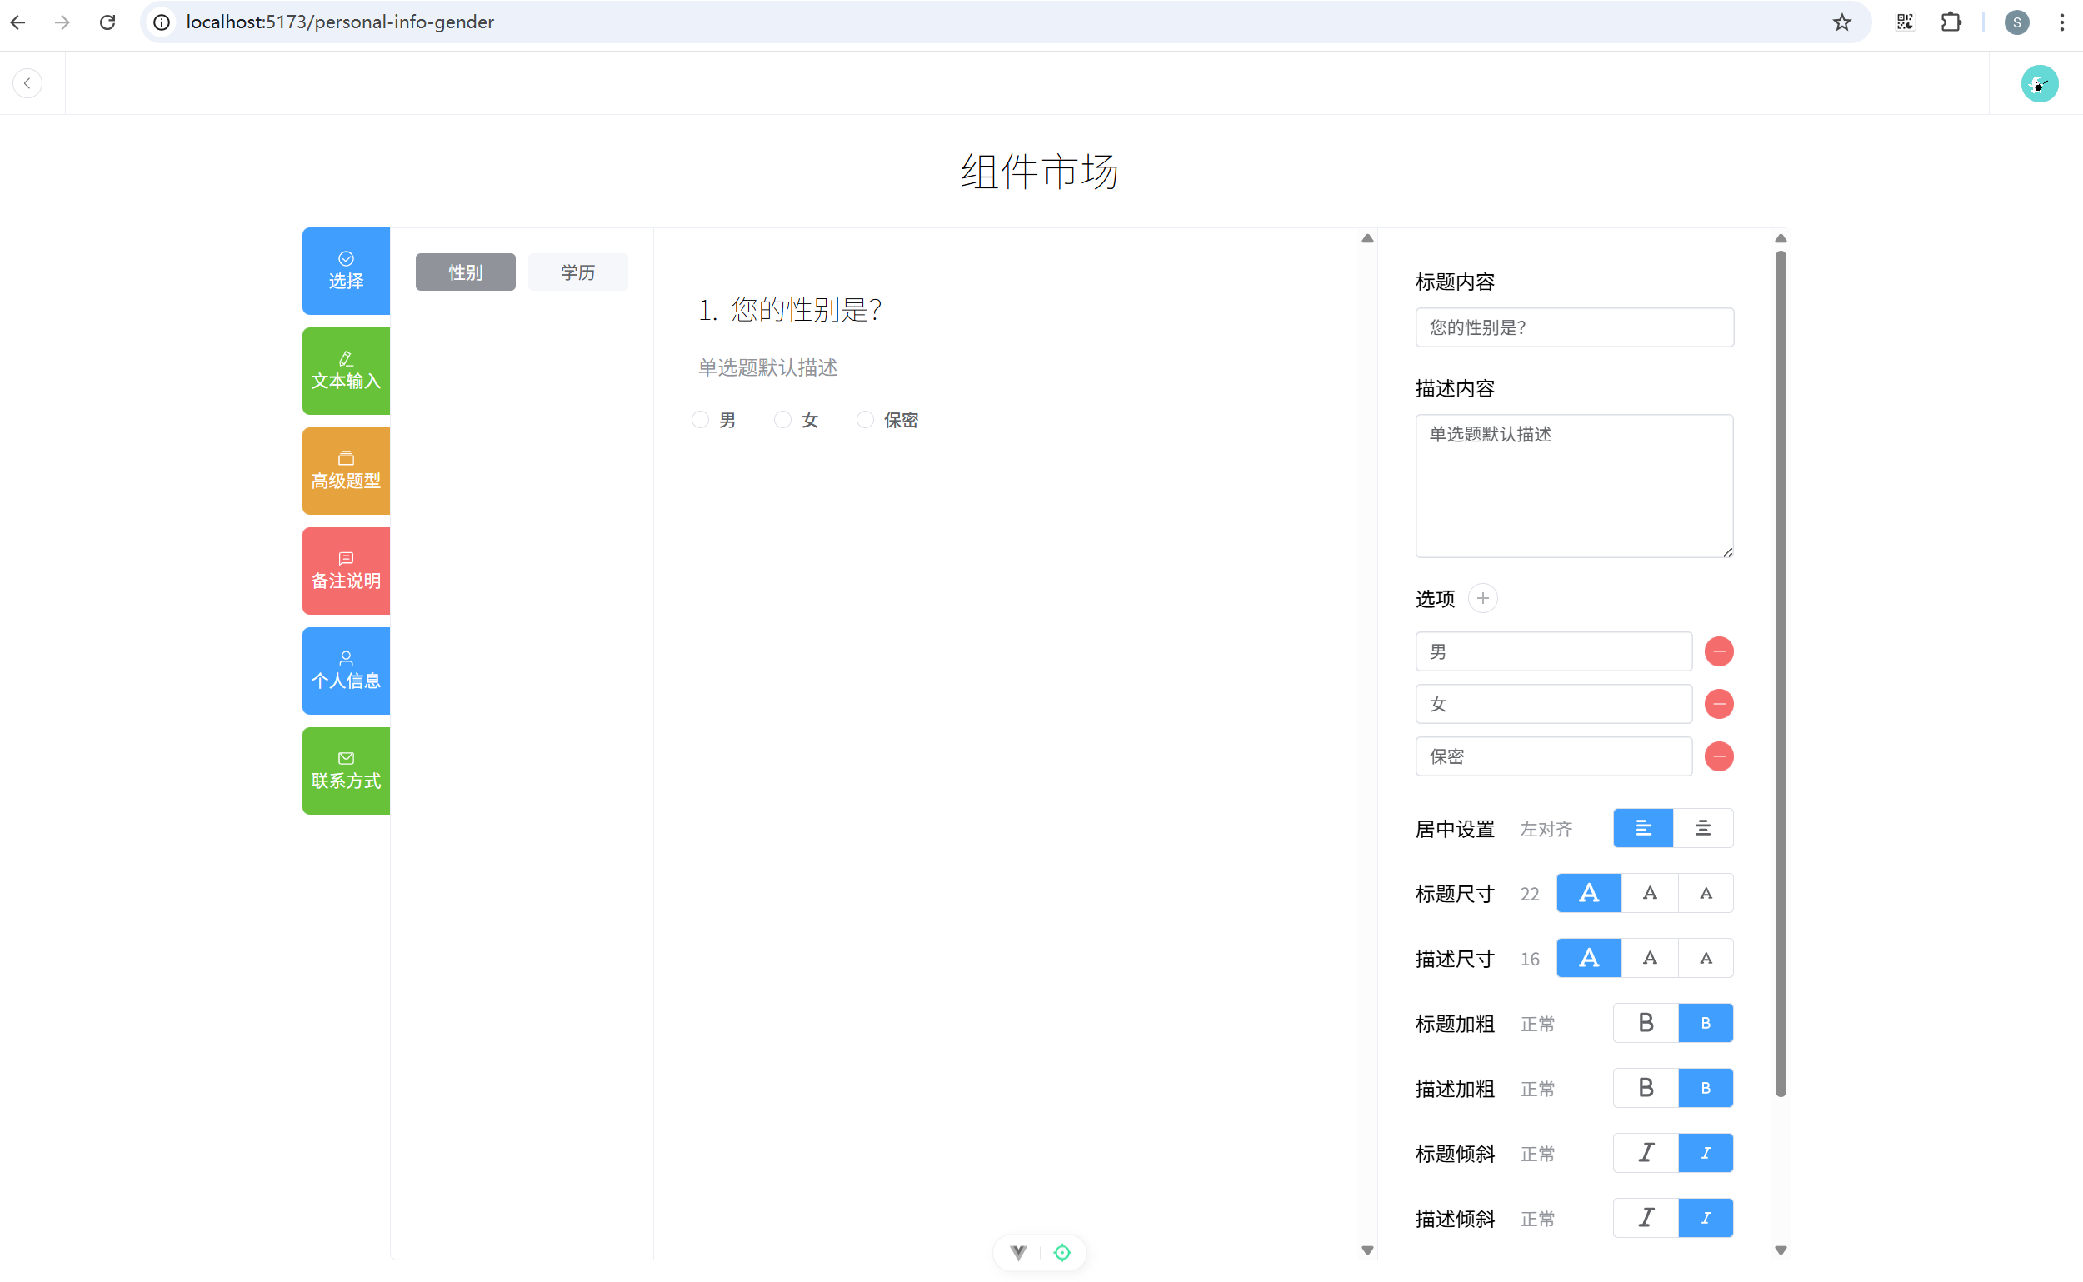Open the browser extensions puzzle icon
2083x1282 pixels.
[1951, 22]
